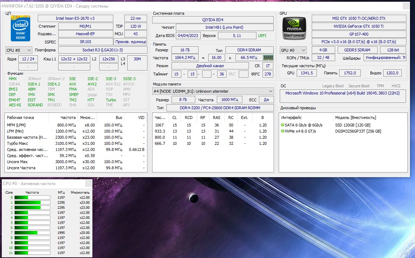415x258 pixels.
Task: Click the RCD column header in timings table
Action: tap(189, 118)
